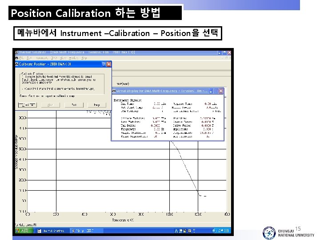The image size is (320, 240).
Task: Click the 'Segment Time:' signal label
Action: 183,104
